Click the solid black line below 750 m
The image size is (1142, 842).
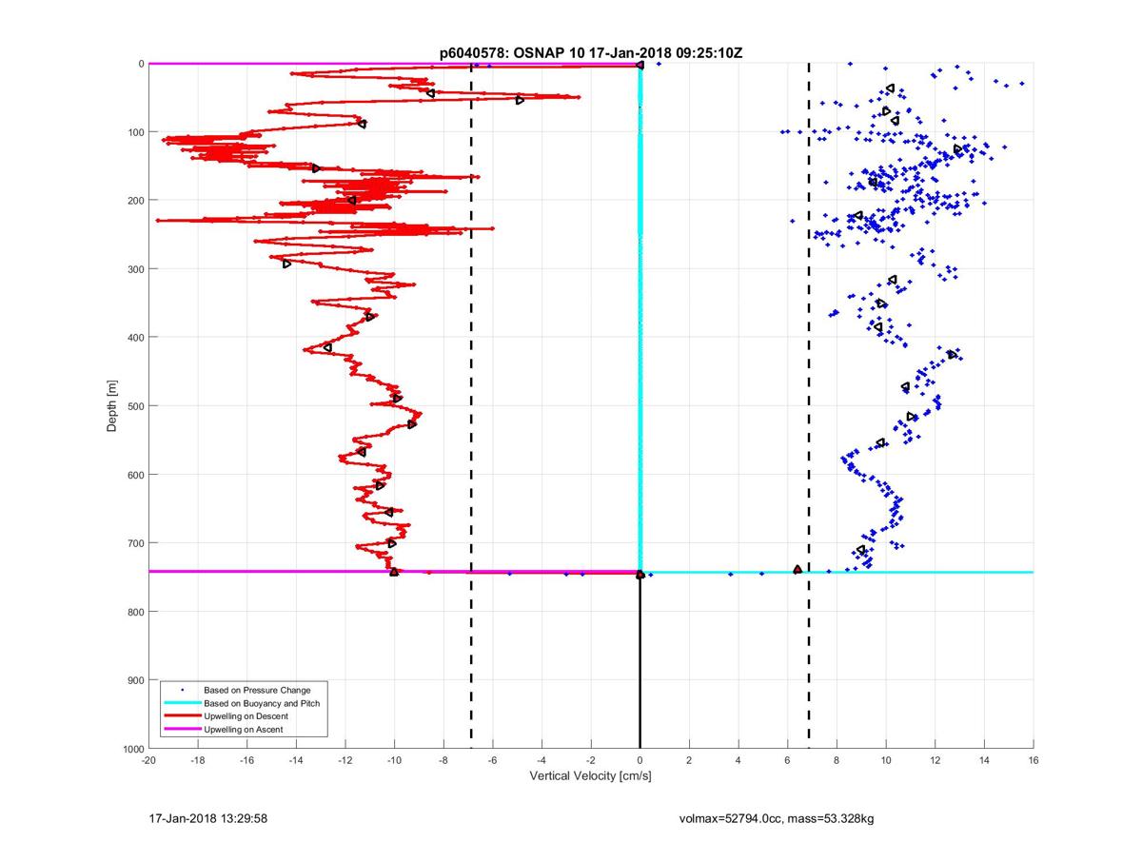tap(640, 662)
